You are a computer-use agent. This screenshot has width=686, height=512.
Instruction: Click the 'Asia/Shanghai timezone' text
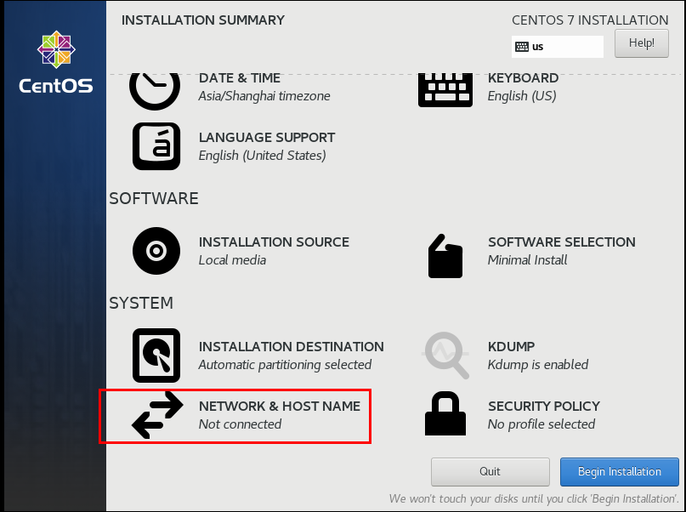point(264,96)
